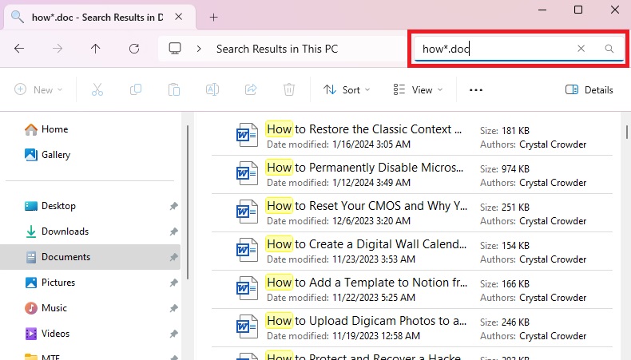Open the View dropdown

[418, 89]
